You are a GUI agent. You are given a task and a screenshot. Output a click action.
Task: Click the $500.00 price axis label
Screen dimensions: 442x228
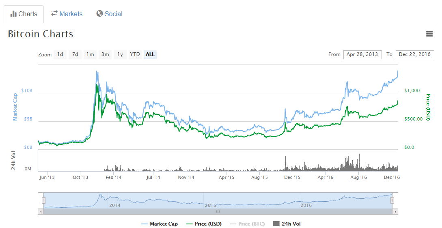click(414, 119)
